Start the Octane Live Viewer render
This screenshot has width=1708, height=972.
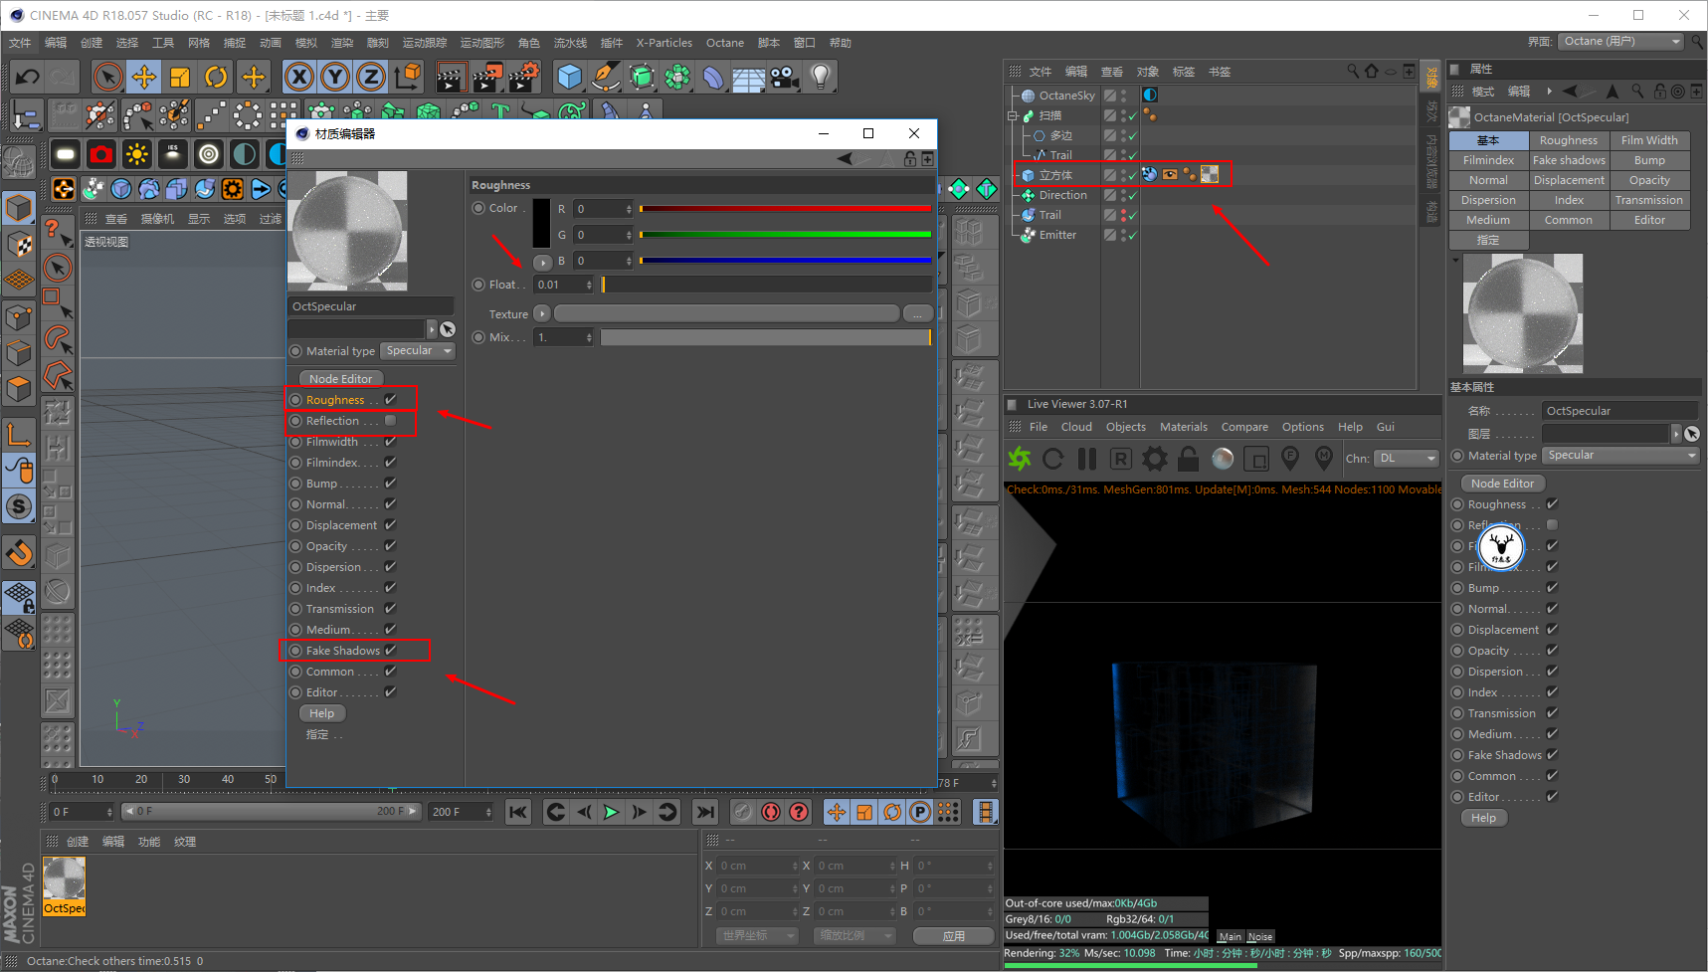pyautogui.click(x=1020, y=459)
